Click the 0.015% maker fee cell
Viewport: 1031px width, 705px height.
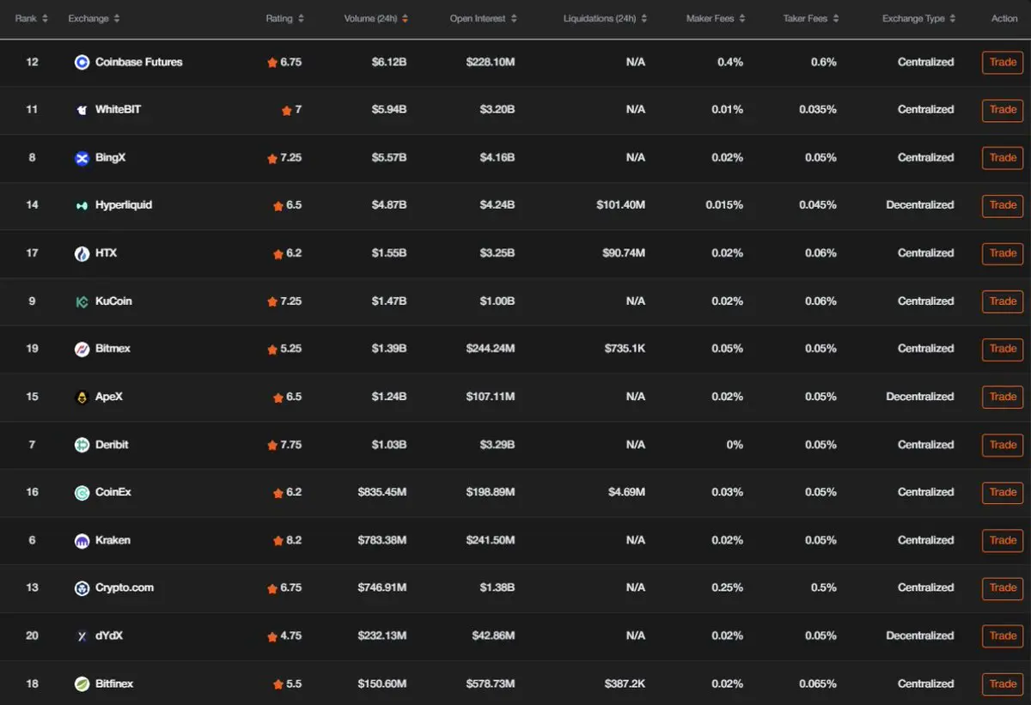724,205
